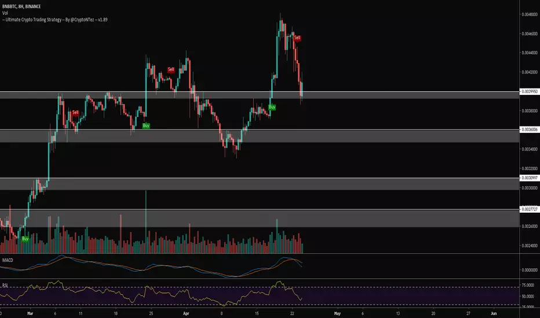Click the 0.0048000 price axis value
The height and width of the screenshot is (318, 540).
(x=530, y=14)
